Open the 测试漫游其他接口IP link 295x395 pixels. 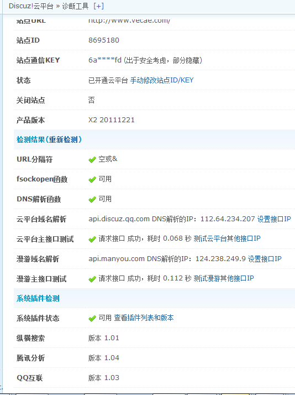click(224, 278)
